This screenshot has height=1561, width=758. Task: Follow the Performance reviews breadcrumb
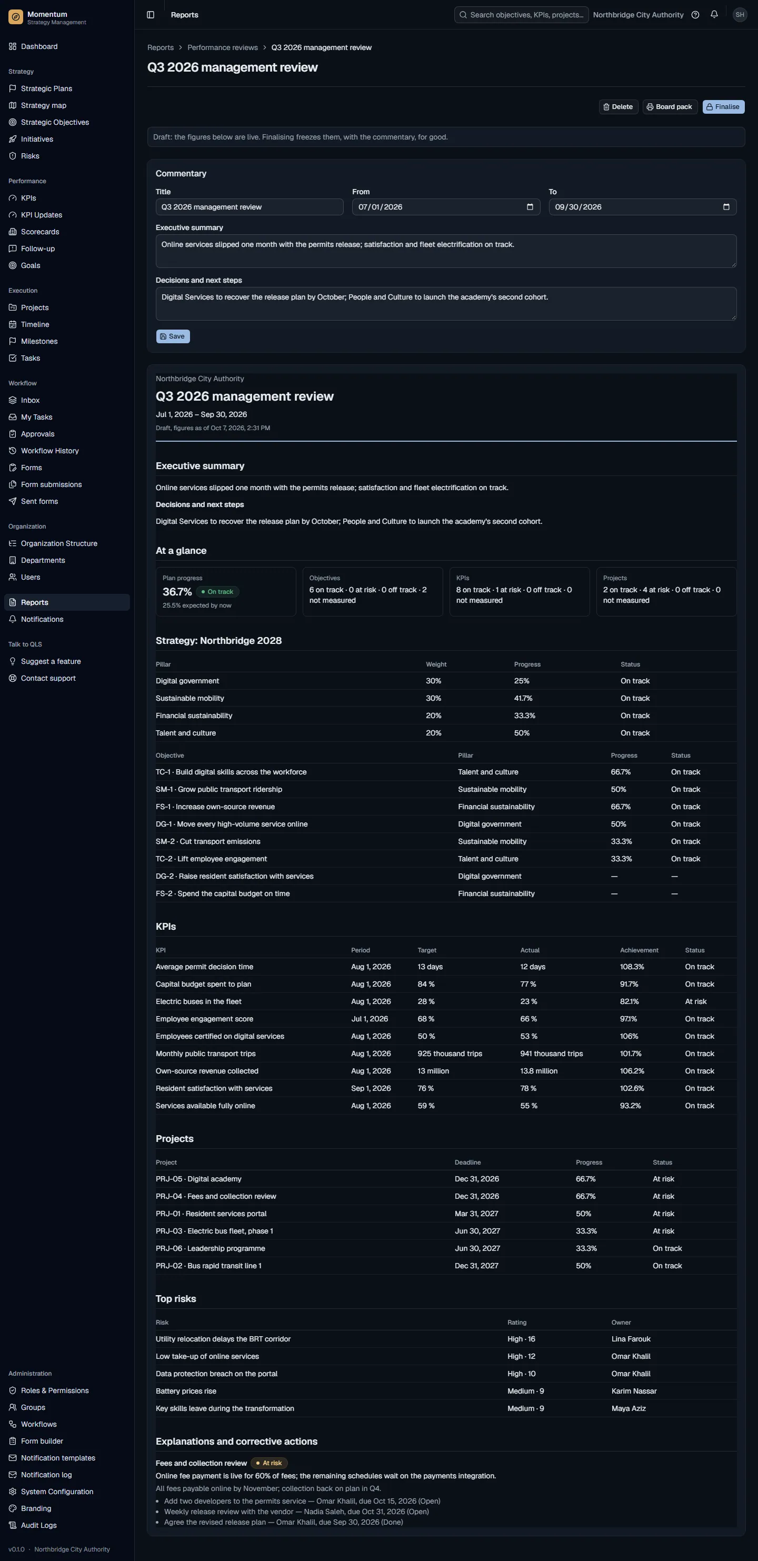pos(222,48)
